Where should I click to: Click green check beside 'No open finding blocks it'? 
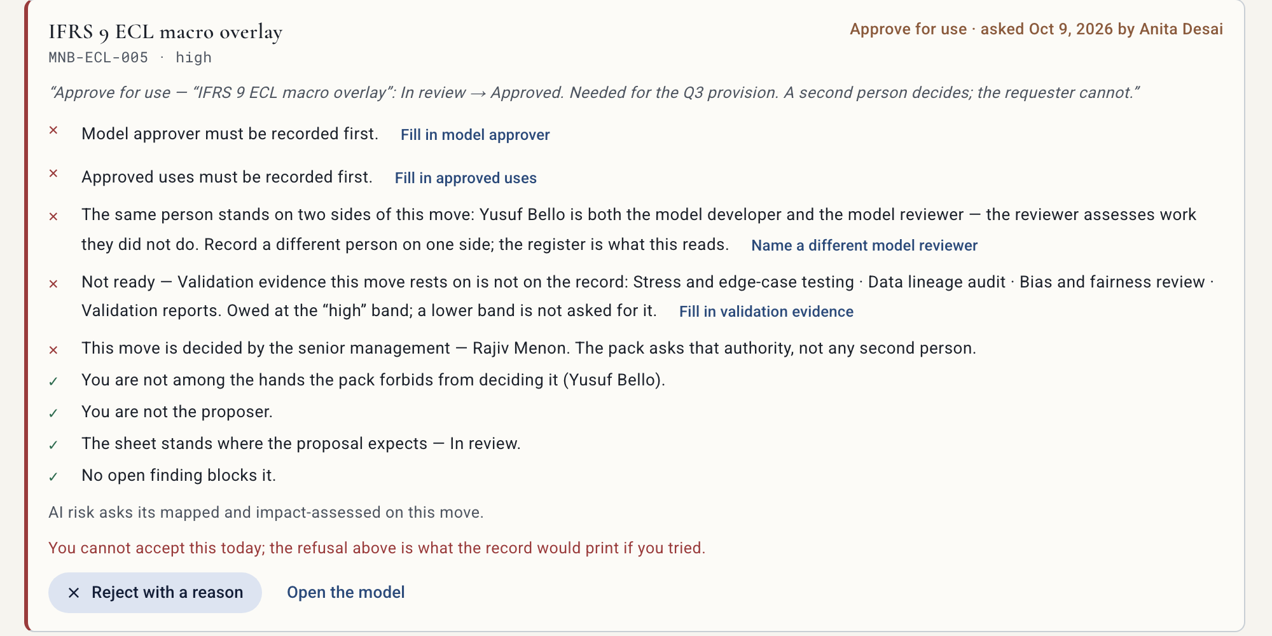click(53, 477)
